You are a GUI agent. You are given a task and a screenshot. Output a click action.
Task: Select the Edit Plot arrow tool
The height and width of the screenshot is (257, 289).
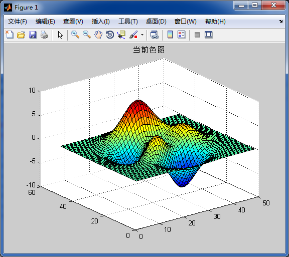pyautogui.click(x=60, y=35)
